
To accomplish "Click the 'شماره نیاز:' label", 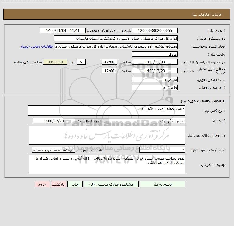I will click(217, 31).
